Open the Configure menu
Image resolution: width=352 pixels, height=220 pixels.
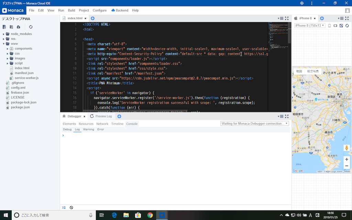point(100,10)
